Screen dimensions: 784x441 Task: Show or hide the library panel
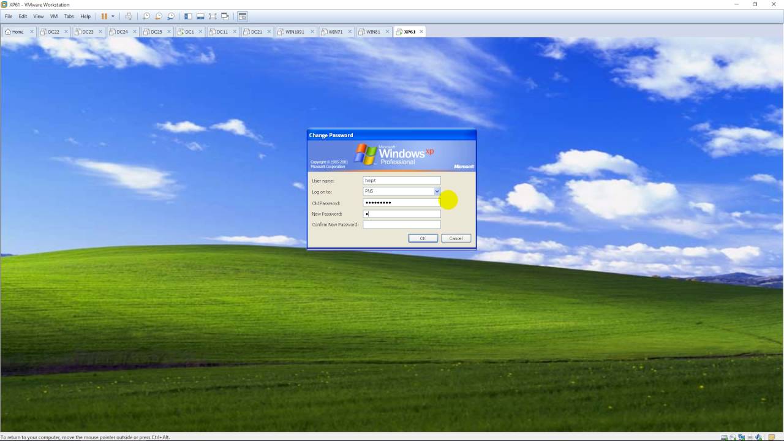tap(188, 17)
